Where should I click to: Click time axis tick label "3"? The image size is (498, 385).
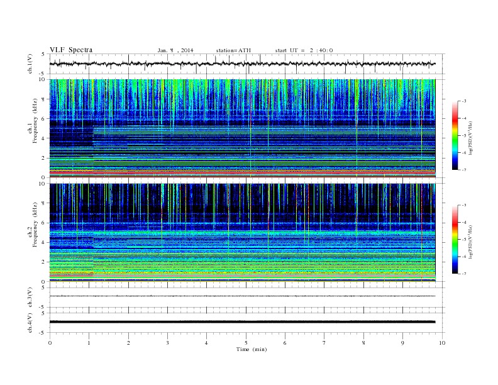coord(167,343)
